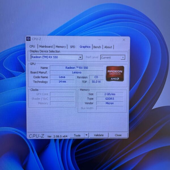Screen dimensions: 170x170
Task: Select the Memory tab
Action: tap(61, 47)
